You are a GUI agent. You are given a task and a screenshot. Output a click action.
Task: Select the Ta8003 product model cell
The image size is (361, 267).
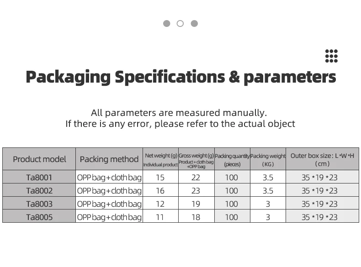[39, 204]
